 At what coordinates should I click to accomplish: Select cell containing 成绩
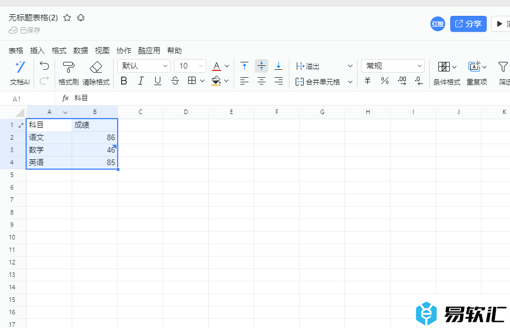point(94,125)
